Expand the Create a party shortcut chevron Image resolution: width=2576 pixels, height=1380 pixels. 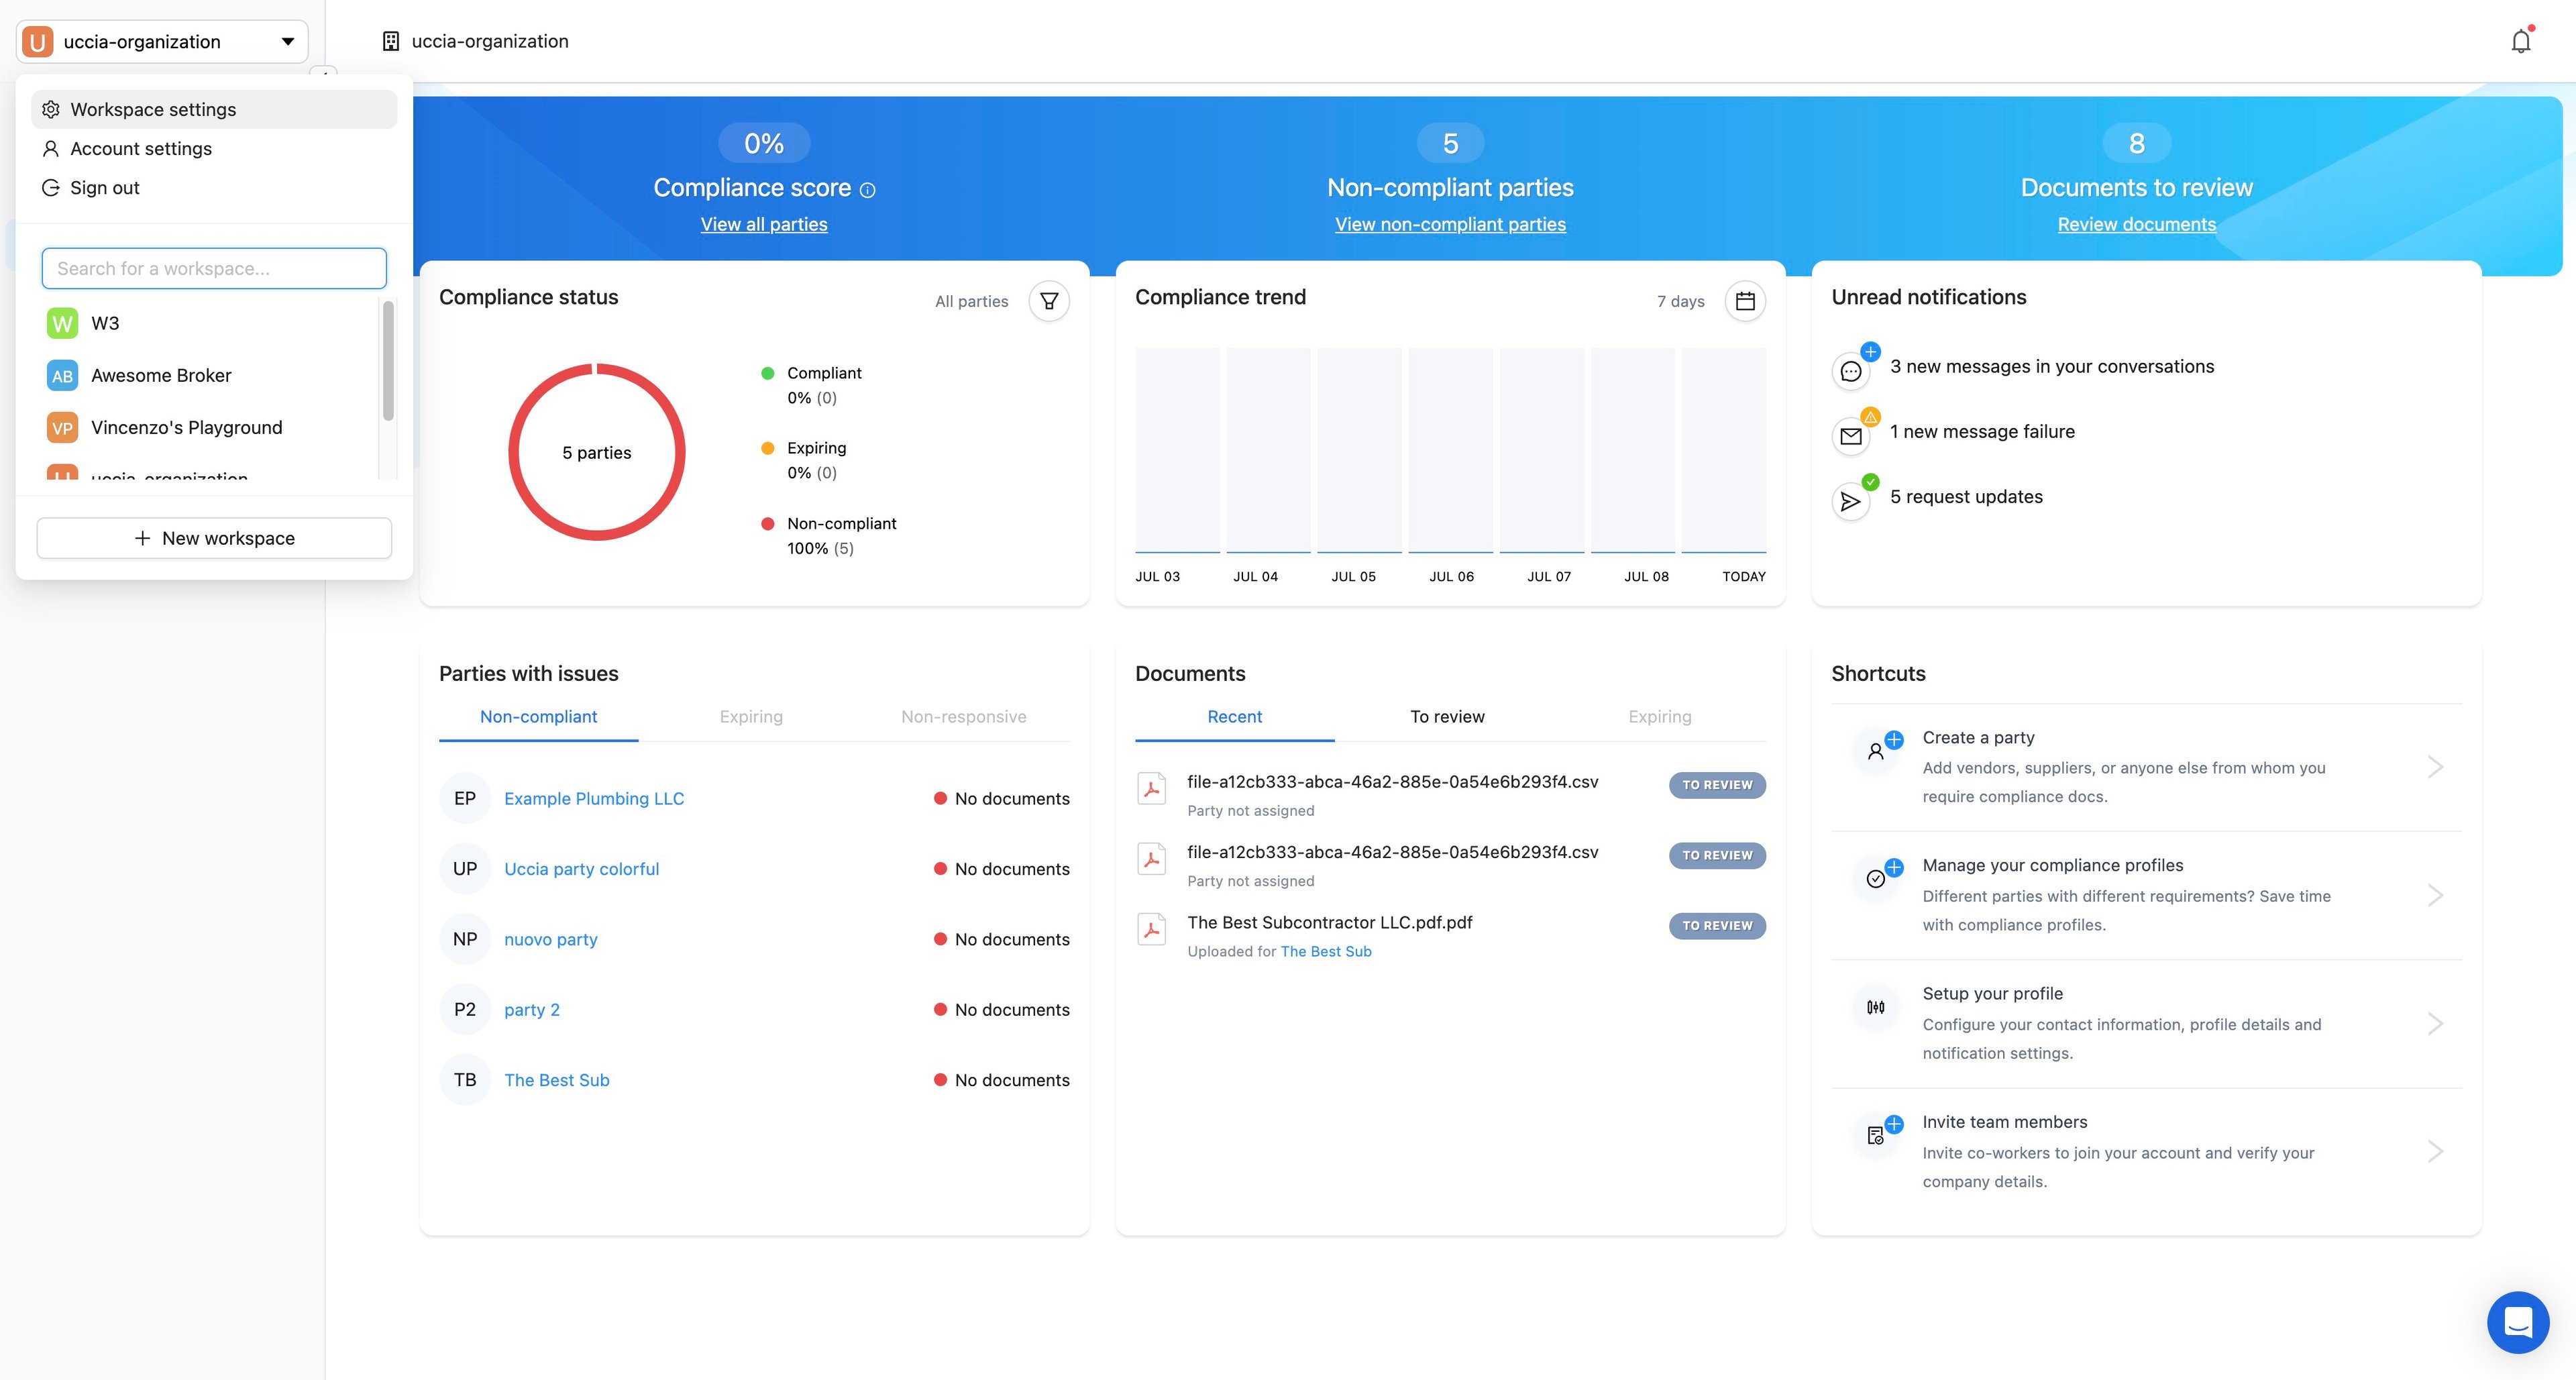click(2435, 767)
